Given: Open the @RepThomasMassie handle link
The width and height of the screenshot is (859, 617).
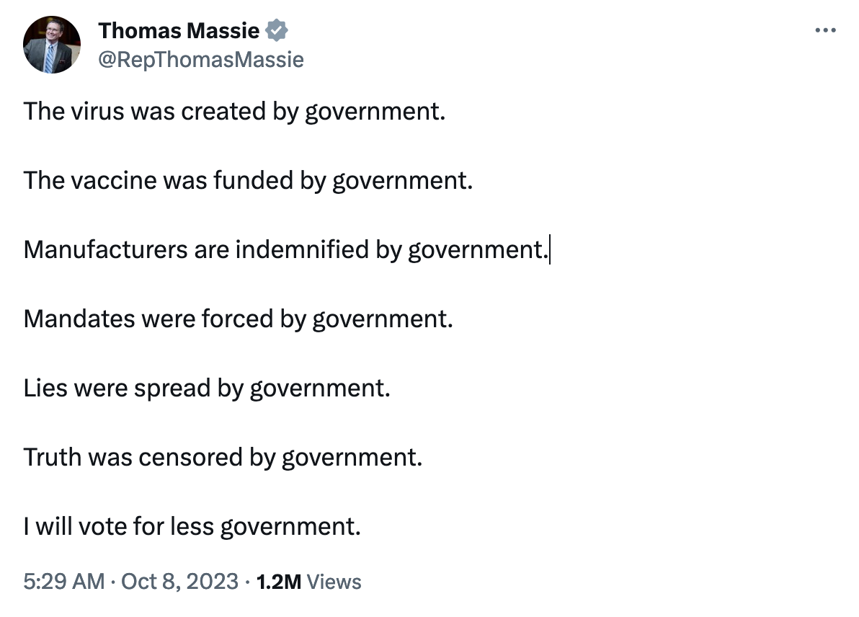Looking at the screenshot, I should [x=200, y=59].
